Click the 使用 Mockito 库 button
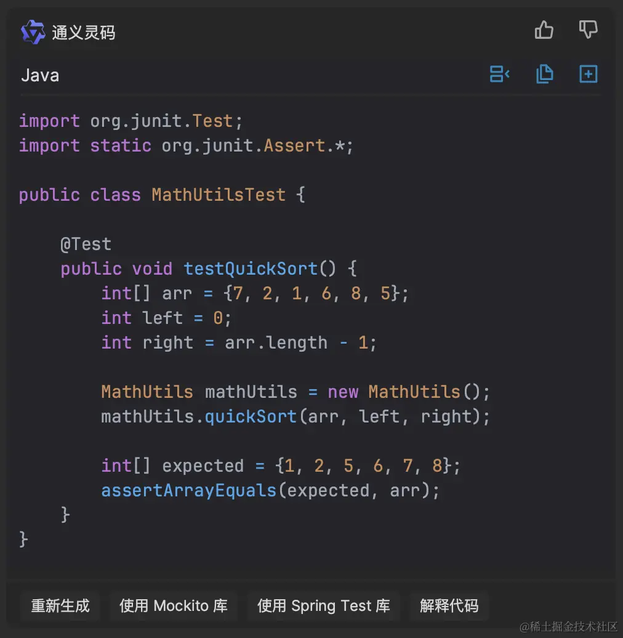623x638 pixels. (x=174, y=606)
